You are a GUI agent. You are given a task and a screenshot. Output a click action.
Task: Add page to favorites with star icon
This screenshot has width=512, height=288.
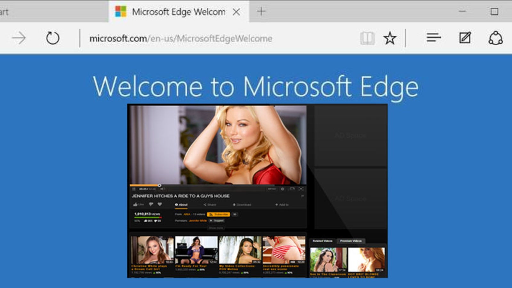[x=390, y=38]
